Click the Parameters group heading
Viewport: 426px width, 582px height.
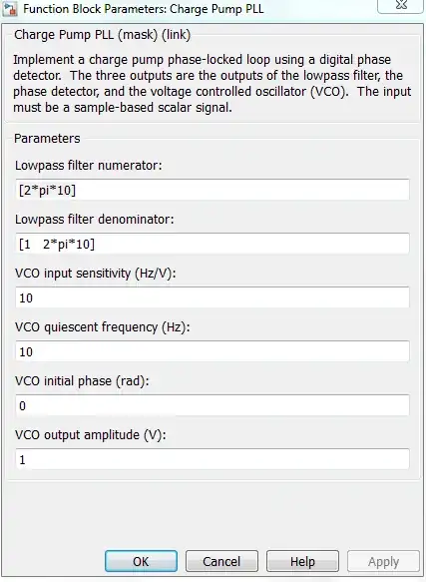coord(47,139)
